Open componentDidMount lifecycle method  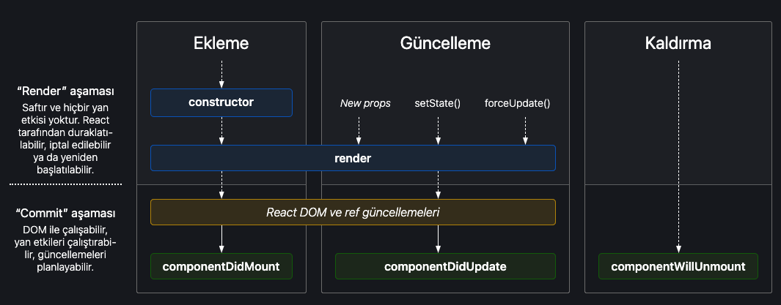click(221, 267)
